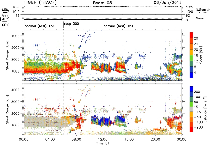Image resolution: width=210 pixels, height=145 pixels.
Task: Click the 'TIGER (fitACF)' title text
Action: (x=40, y=2)
